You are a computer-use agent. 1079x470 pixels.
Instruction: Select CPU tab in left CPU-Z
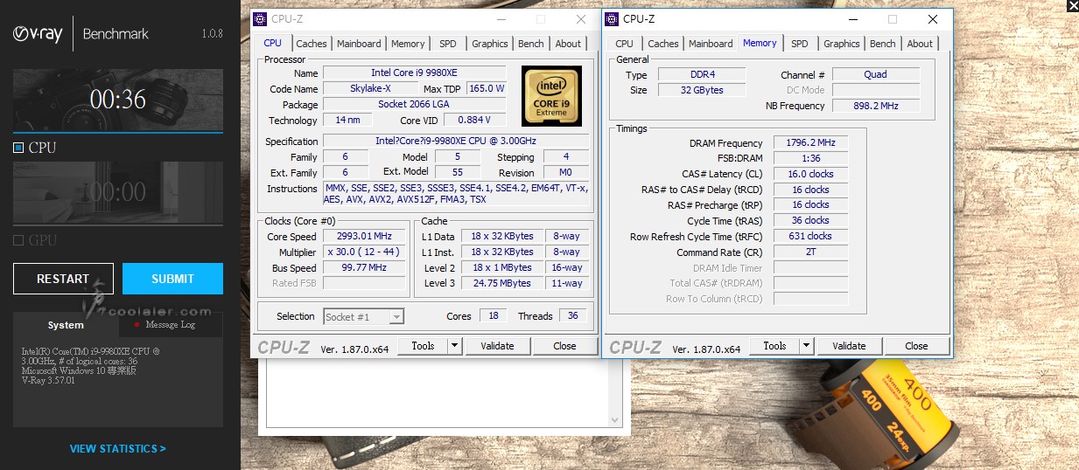(x=273, y=43)
